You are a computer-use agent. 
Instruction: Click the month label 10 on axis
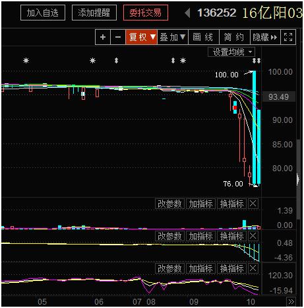point(251,301)
